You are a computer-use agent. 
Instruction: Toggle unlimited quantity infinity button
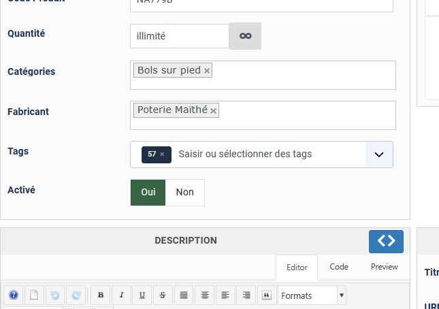click(245, 36)
